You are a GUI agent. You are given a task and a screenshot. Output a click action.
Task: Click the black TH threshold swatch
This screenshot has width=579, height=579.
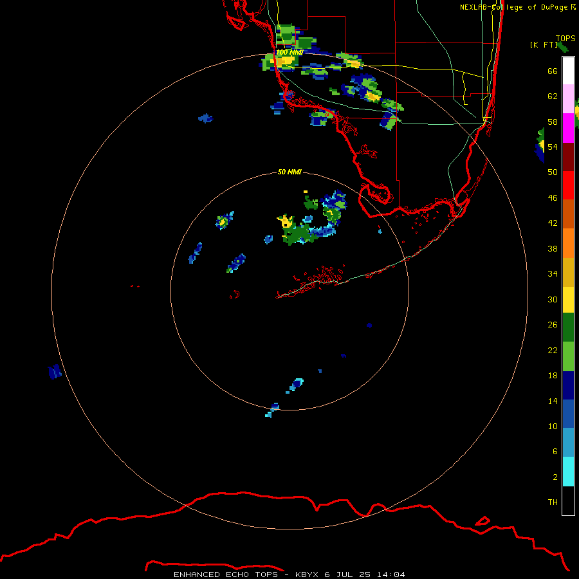(x=568, y=501)
